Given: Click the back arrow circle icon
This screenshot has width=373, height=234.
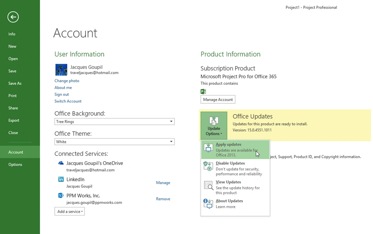Looking at the screenshot, I should coord(13,17).
